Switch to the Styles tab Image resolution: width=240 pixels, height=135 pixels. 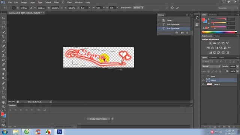[217, 36]
